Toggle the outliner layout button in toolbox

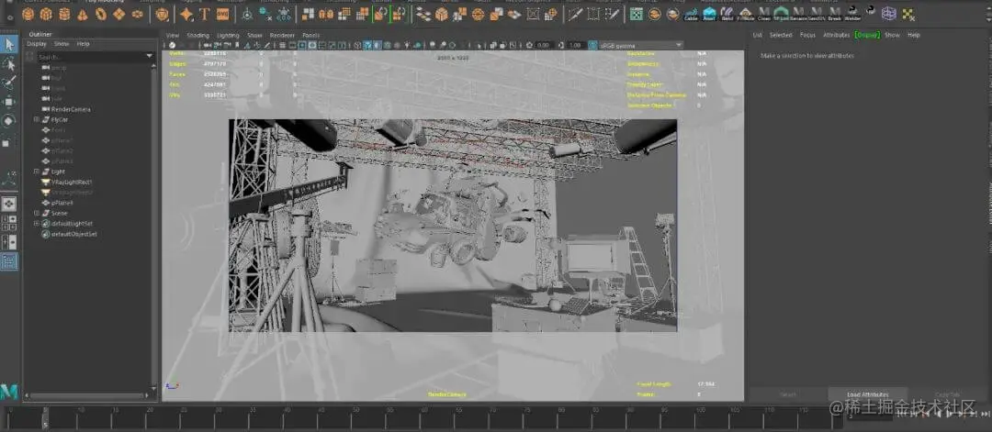(x=9, y=261)
